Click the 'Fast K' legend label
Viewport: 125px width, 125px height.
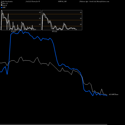(5, 5)
